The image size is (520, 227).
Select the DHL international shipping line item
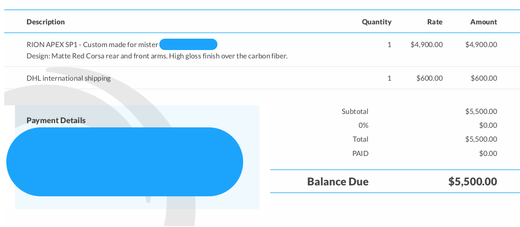pos(69,78)
